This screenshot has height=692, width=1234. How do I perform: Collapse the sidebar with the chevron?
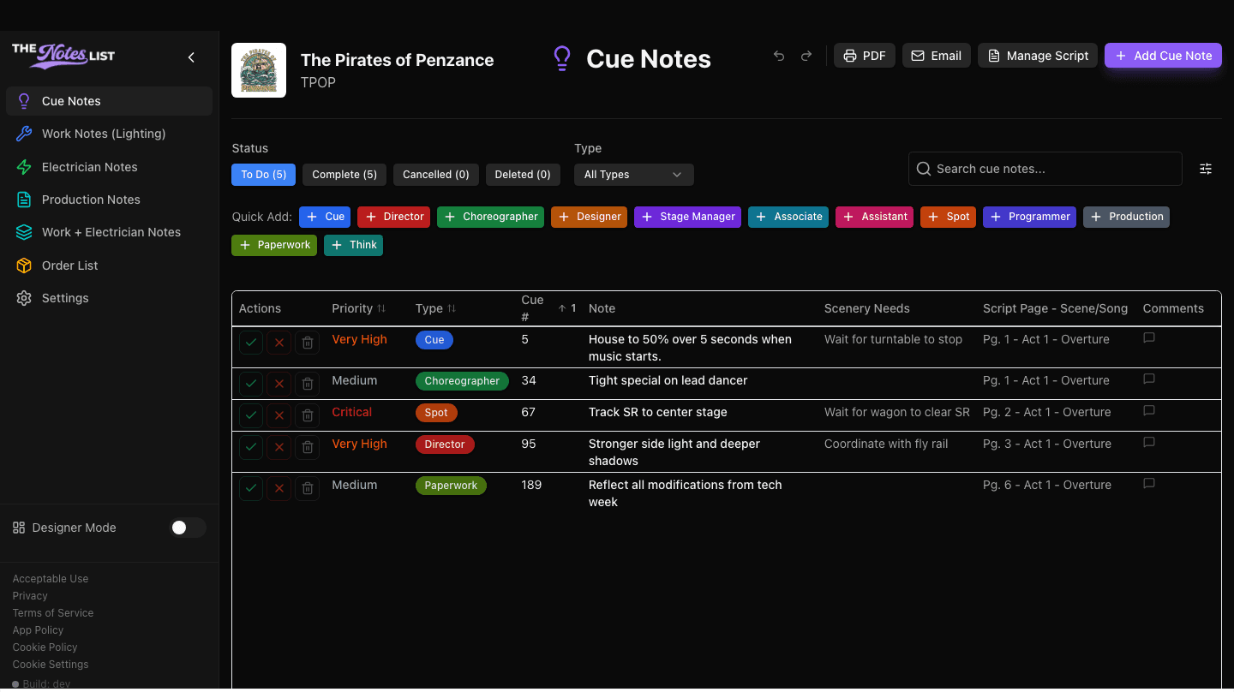point(191,57)
